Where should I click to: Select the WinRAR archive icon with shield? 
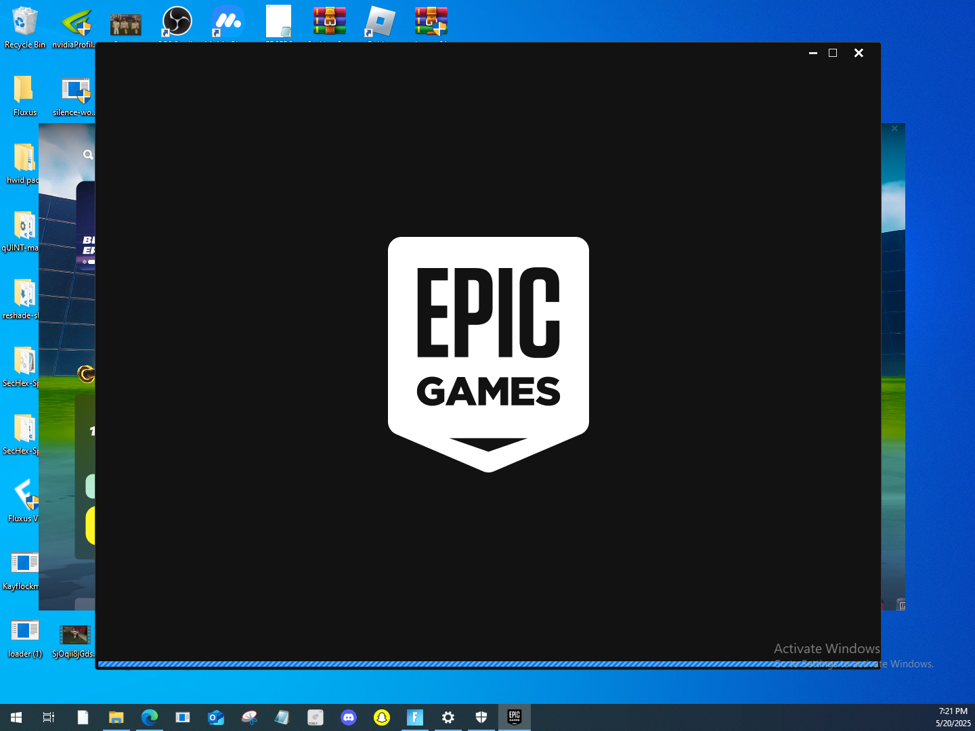(431, 22)
